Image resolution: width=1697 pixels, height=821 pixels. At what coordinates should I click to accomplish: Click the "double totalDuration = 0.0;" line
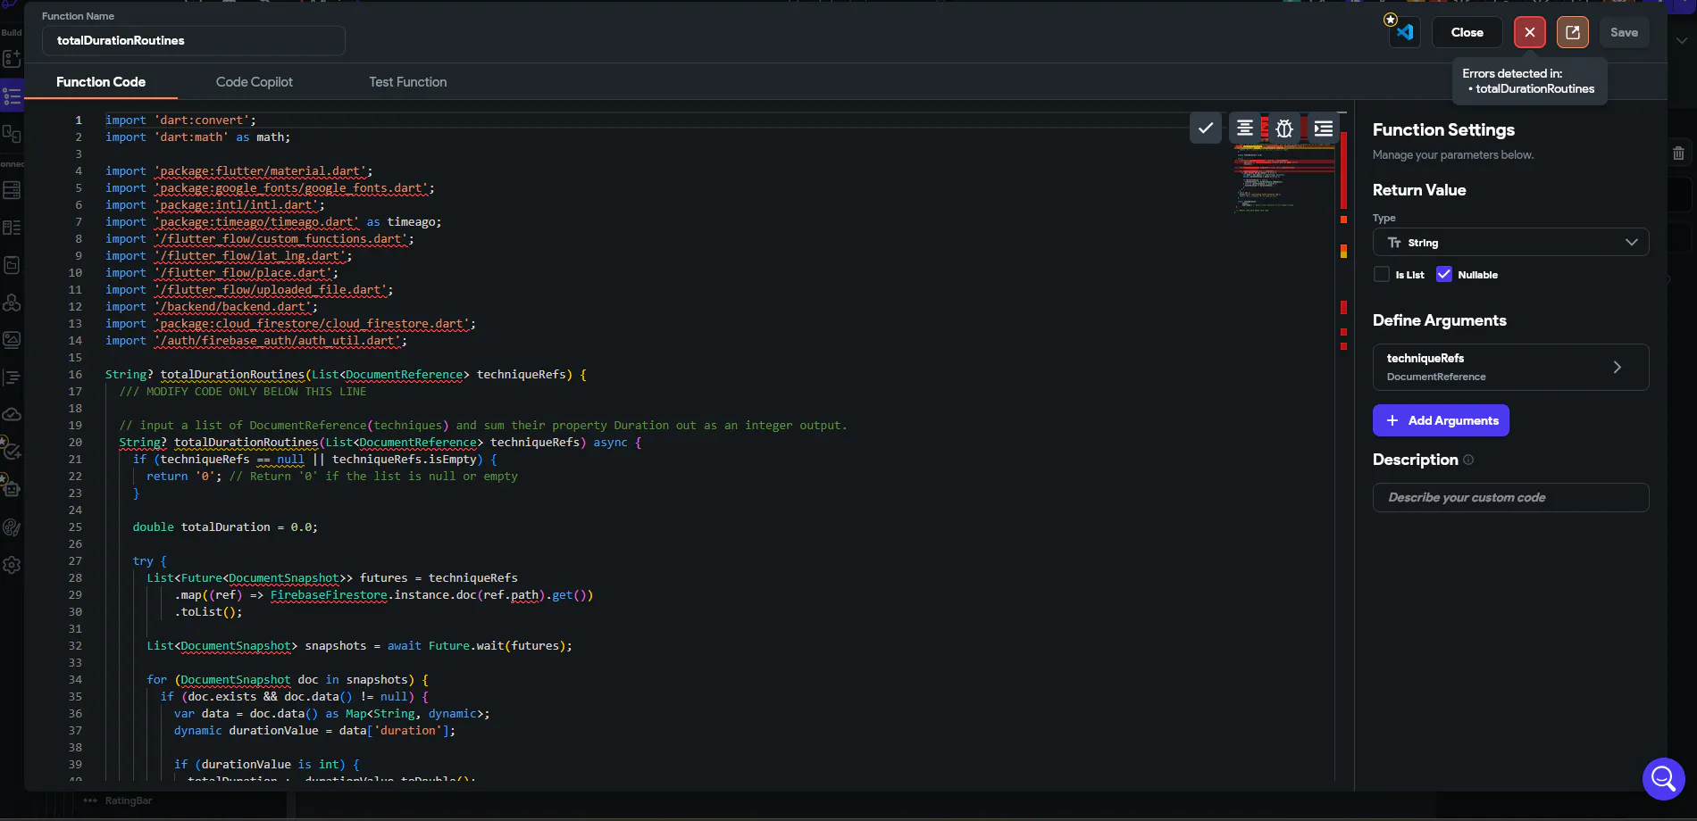(x=225, y=527)
